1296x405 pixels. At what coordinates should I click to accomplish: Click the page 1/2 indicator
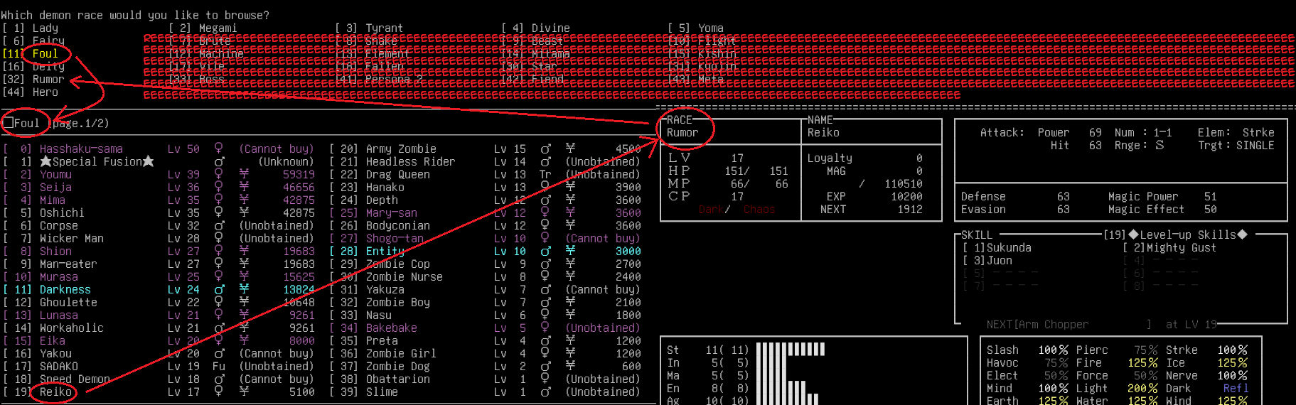click(80, 124)
